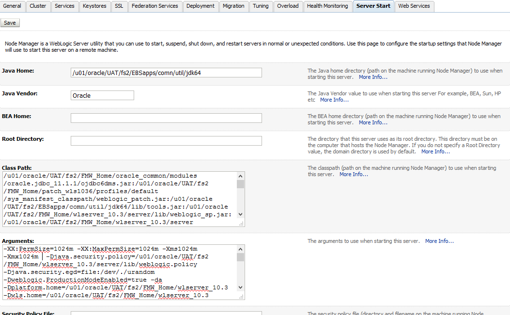Click inside the Class Path text area
This screenshot has height=315, width=510.
coord(120,198)
